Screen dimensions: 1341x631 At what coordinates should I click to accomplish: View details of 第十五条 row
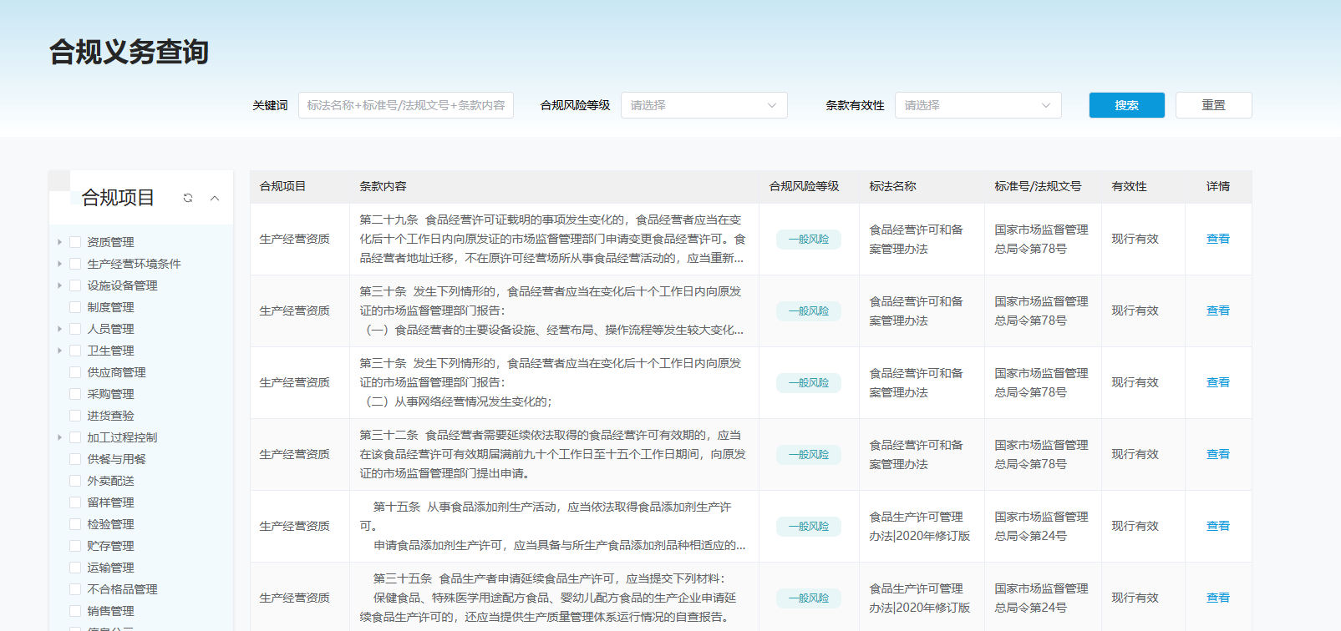1217,526
